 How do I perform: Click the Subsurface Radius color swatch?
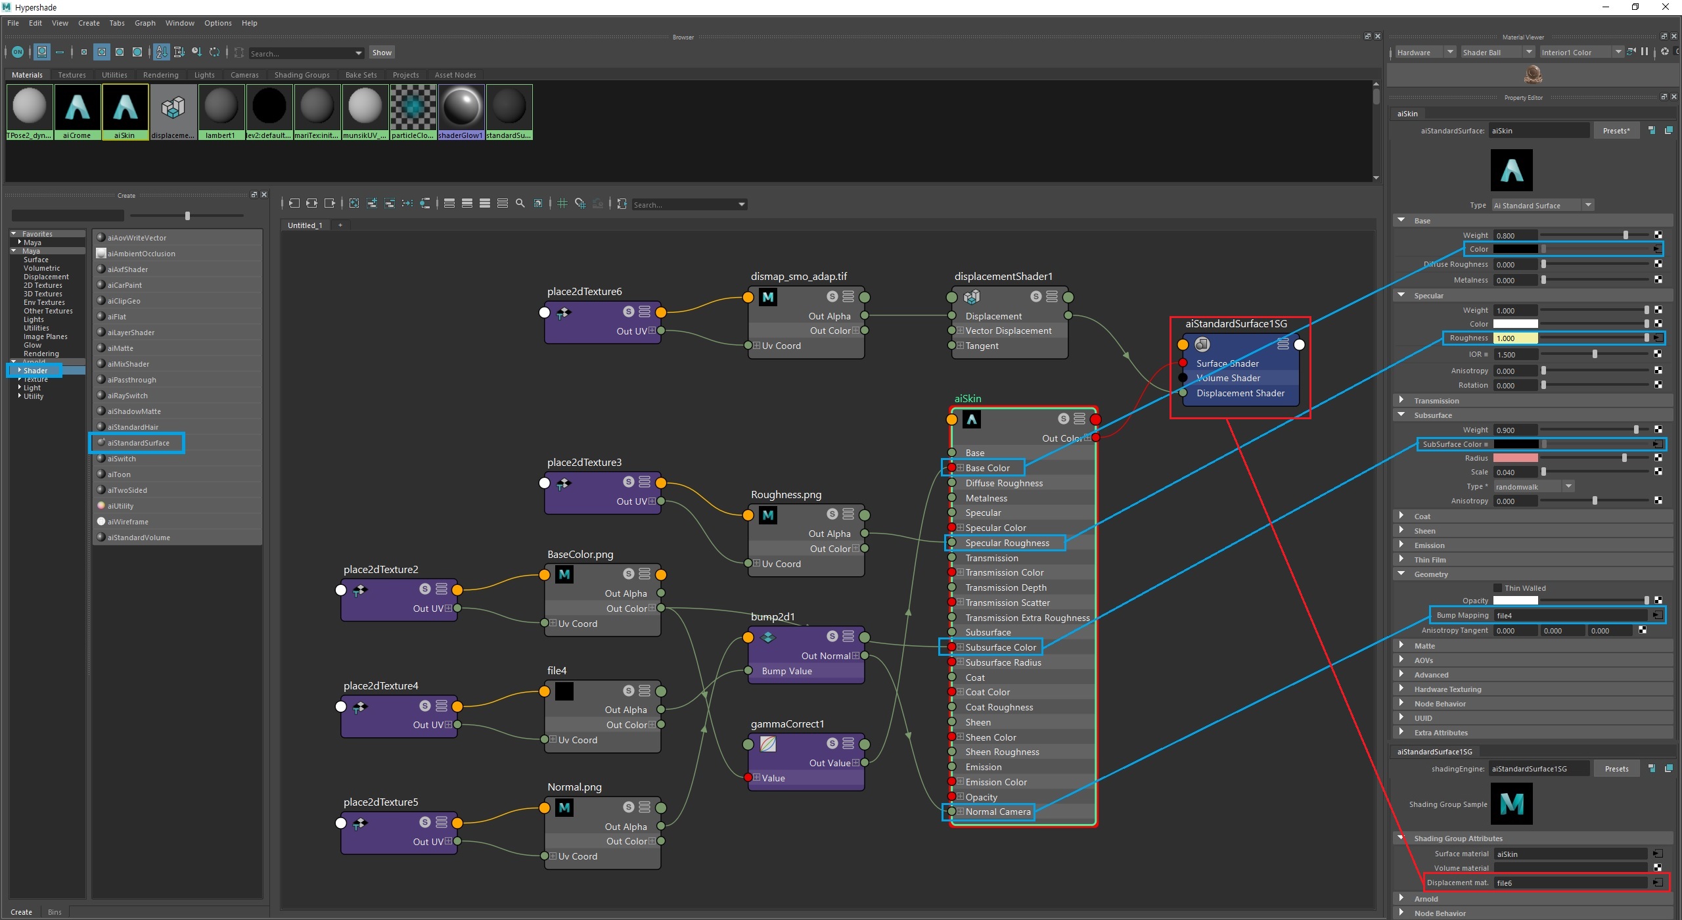coord(1515,458)
